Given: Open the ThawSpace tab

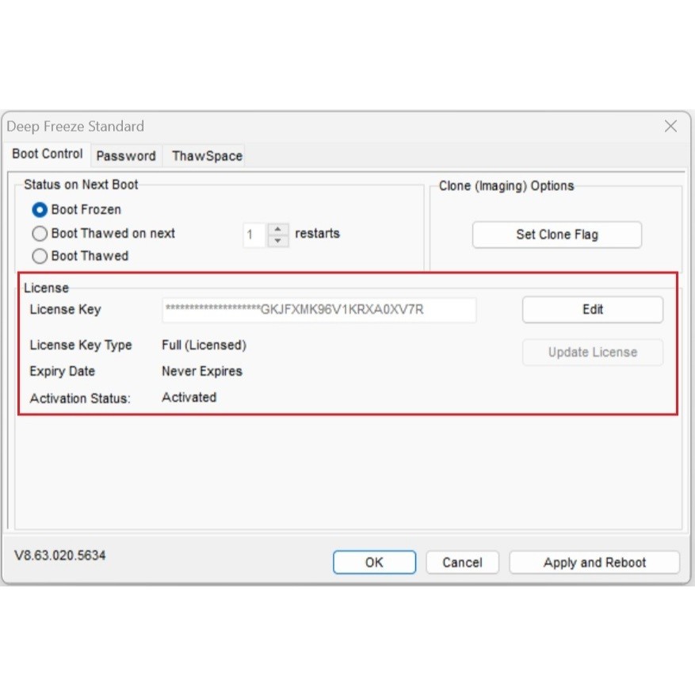Looking at the screenshot, I should (207, 156).
